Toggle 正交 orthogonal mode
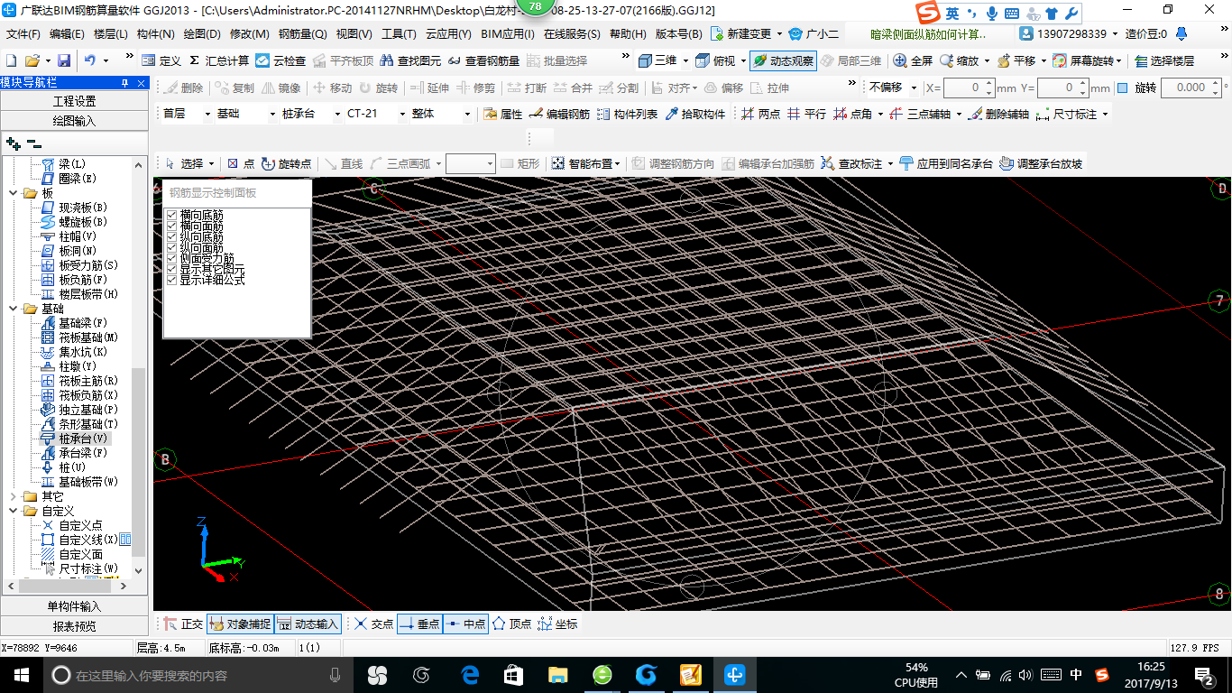 [x=183, y=624]
